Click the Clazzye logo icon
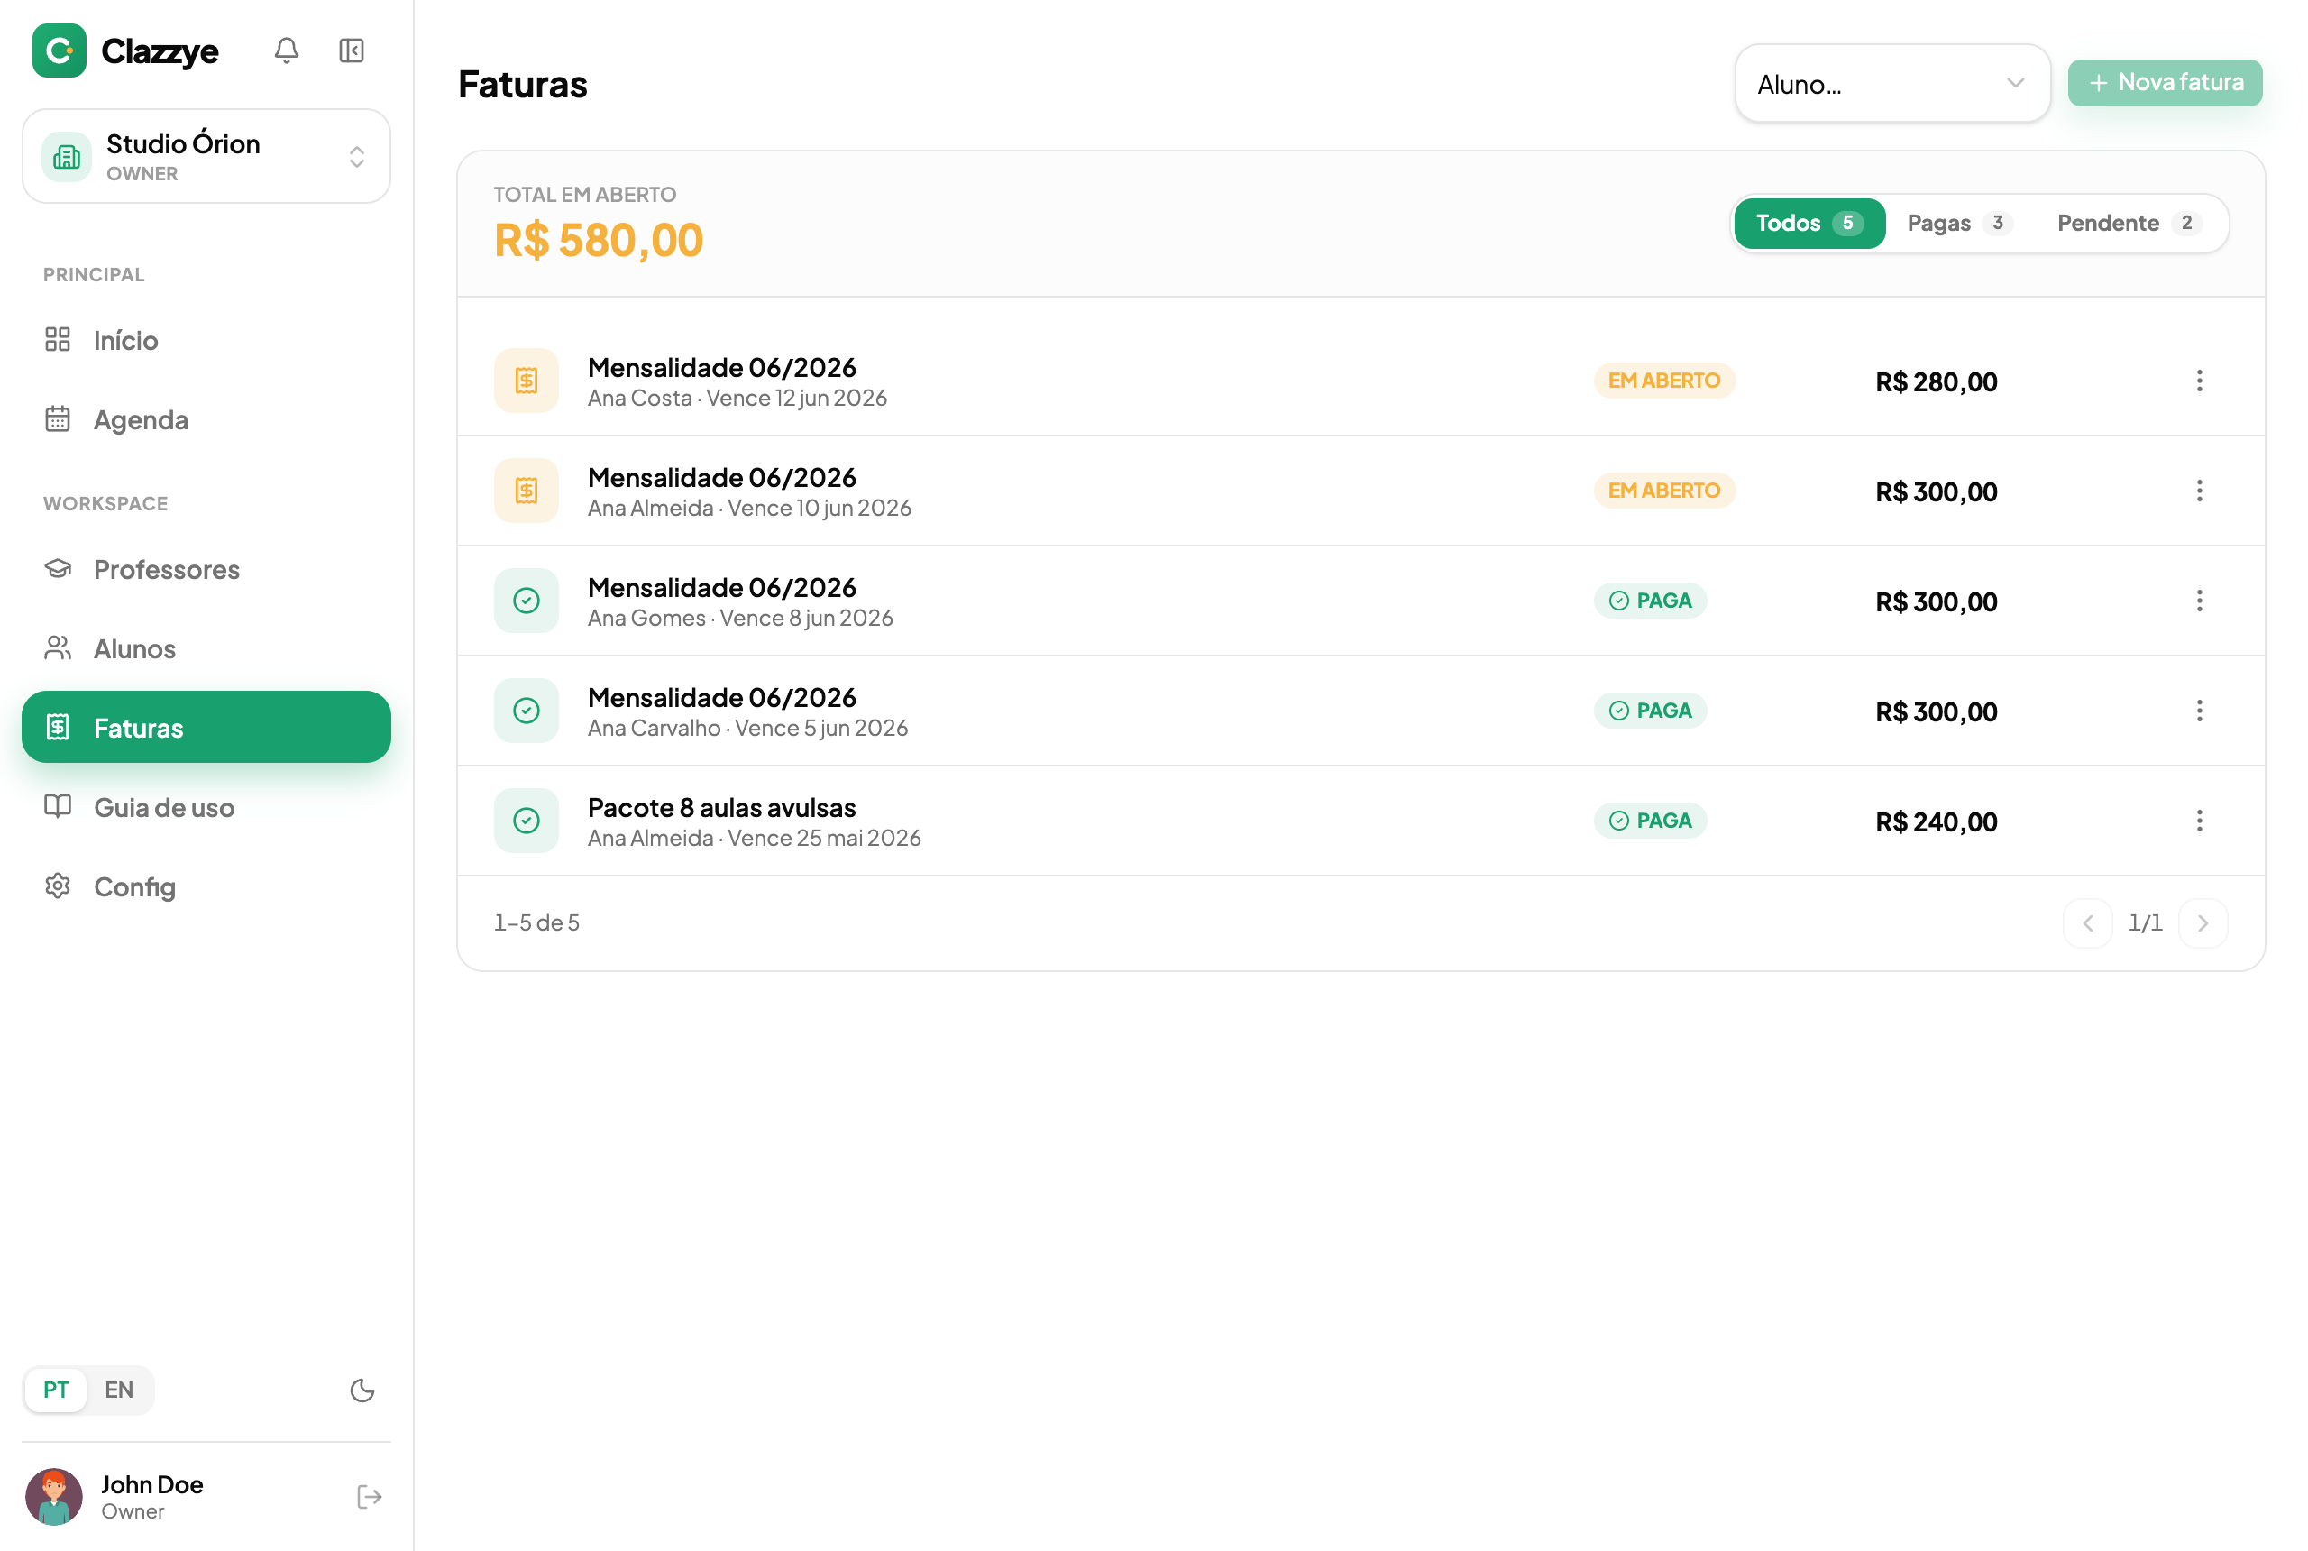Screen dimensions: 2308x1551 coord(60,50)
